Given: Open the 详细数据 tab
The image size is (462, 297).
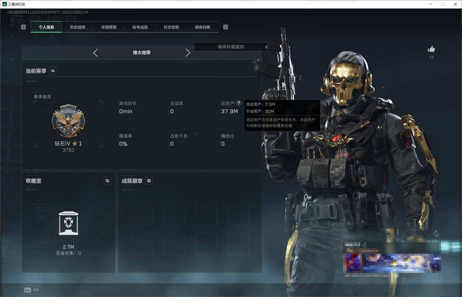Looking at the screenshot, I should coord(109,27).
